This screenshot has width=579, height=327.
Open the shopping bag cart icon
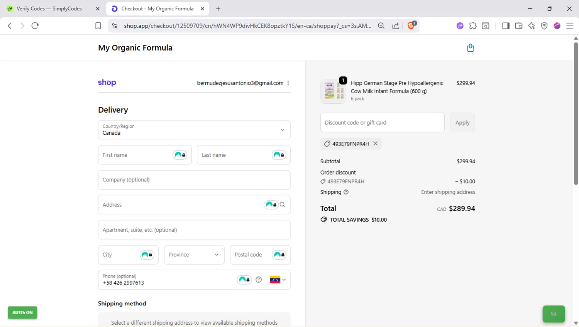tap(470, 48)
